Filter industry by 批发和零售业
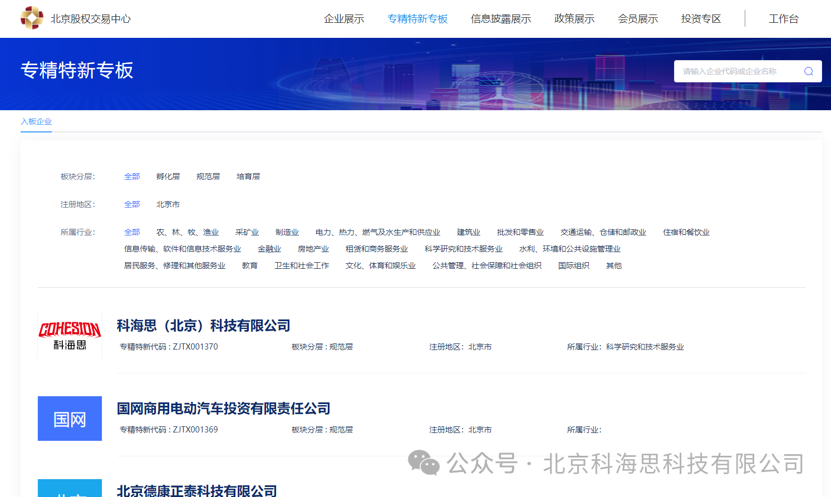The width and height of the screenshot is (831, 497). (x=520, y=232)
